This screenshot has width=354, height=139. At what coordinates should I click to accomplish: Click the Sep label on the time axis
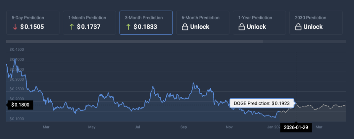[x=184, y=127]
